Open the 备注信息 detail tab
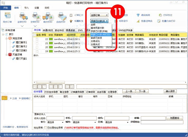The image size is (188, 137). click(64, 92)
